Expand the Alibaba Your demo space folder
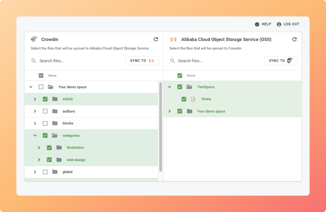Image resolution: width=326 pixels, height=212 pixels. click(x=169, y=111)
